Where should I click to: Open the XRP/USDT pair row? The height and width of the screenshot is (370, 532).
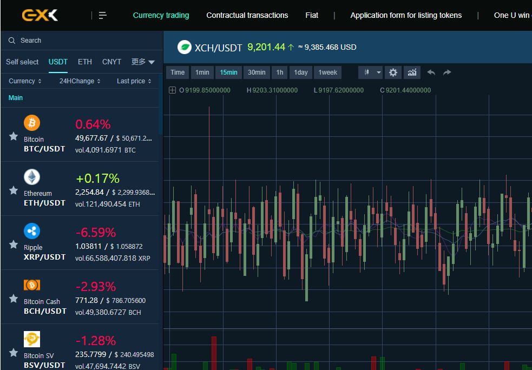tap(80, 243)
